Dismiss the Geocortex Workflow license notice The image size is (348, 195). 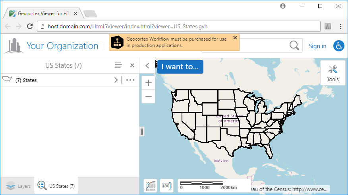pyautogui.click(x=235, y=37)
